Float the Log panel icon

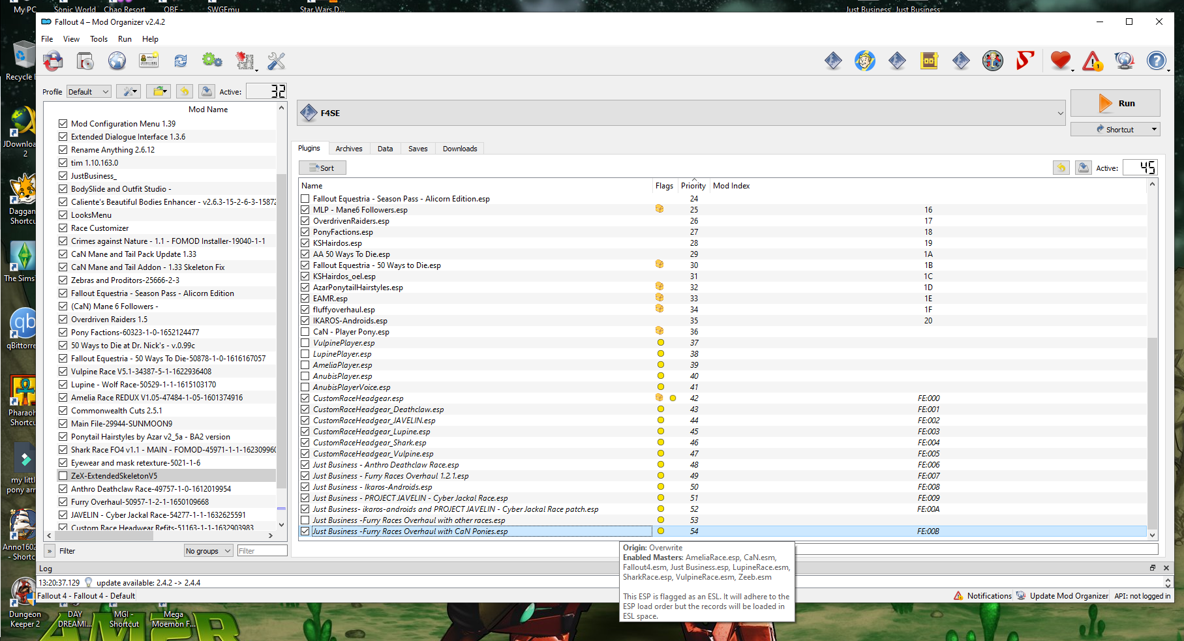pos(1153,568)
